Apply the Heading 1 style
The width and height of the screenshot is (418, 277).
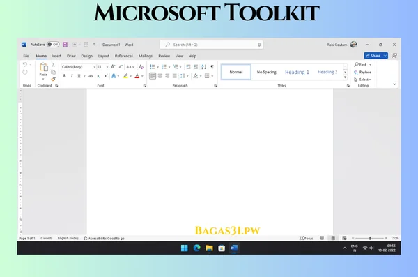coord(297,72)
